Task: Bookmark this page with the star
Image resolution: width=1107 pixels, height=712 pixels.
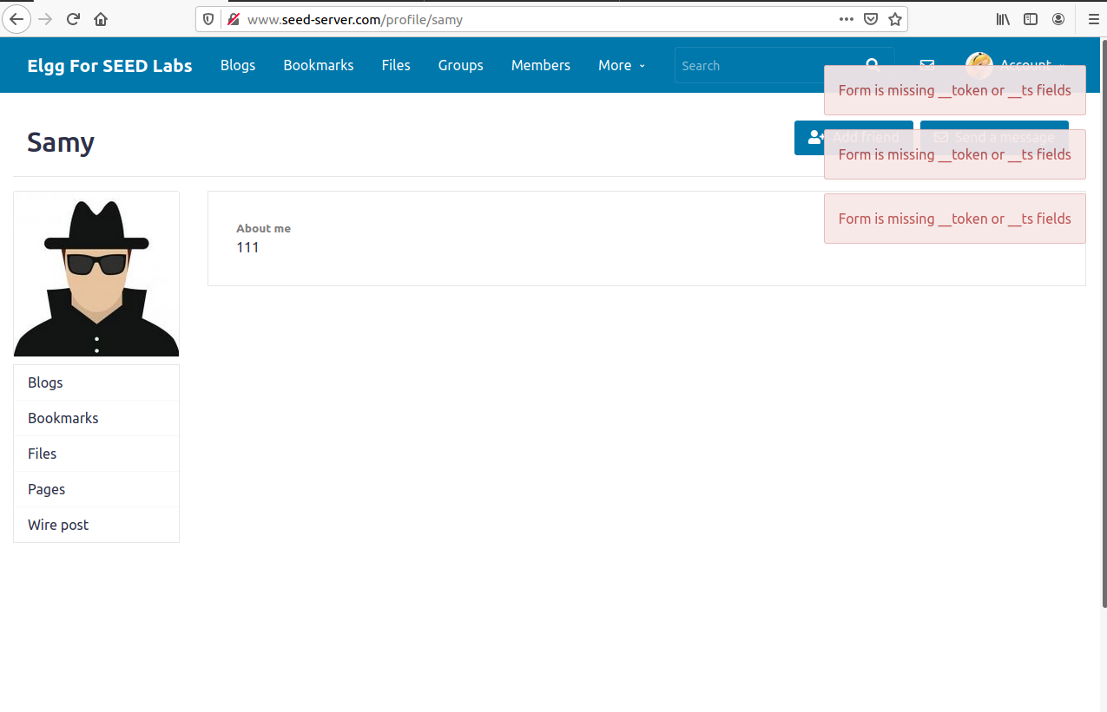Action: click(895, 19)
